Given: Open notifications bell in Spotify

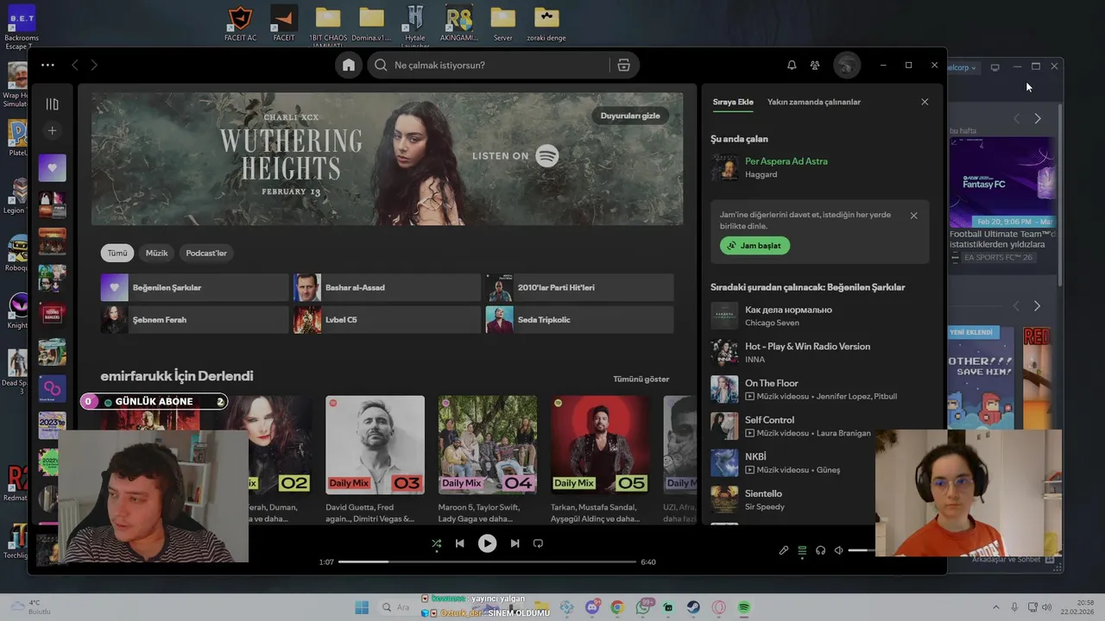Looking at the screenshot, I should pos(792,65).
